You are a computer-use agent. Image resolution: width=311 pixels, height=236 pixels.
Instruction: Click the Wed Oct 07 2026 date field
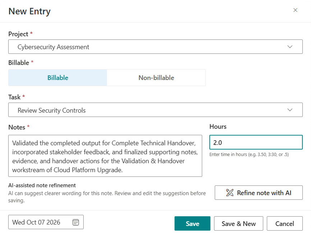46,222
